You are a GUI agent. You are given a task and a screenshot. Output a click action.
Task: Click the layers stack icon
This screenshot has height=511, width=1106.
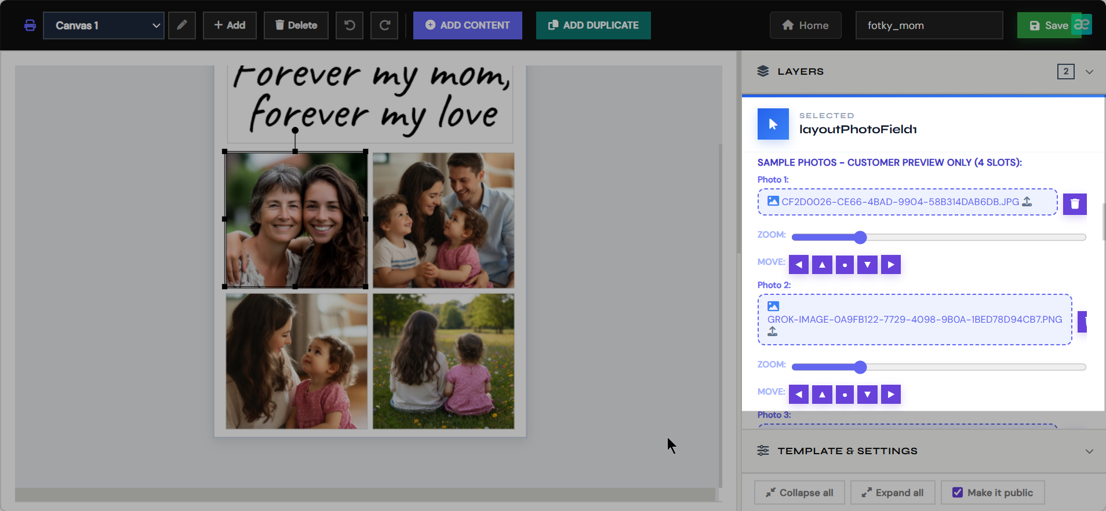pyautogui.click(x=763, y=71)
